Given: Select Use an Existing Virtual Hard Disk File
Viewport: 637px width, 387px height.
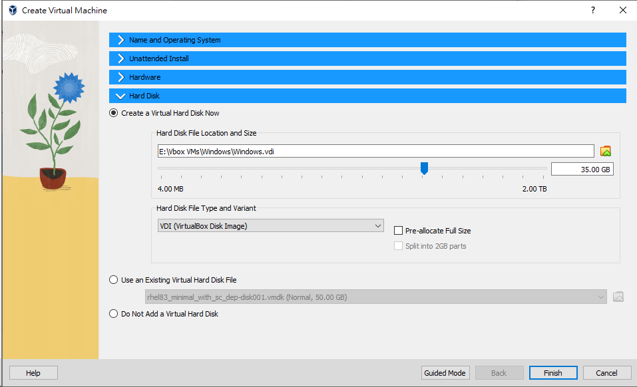Looking at the screenshot, I should point(114,280).
